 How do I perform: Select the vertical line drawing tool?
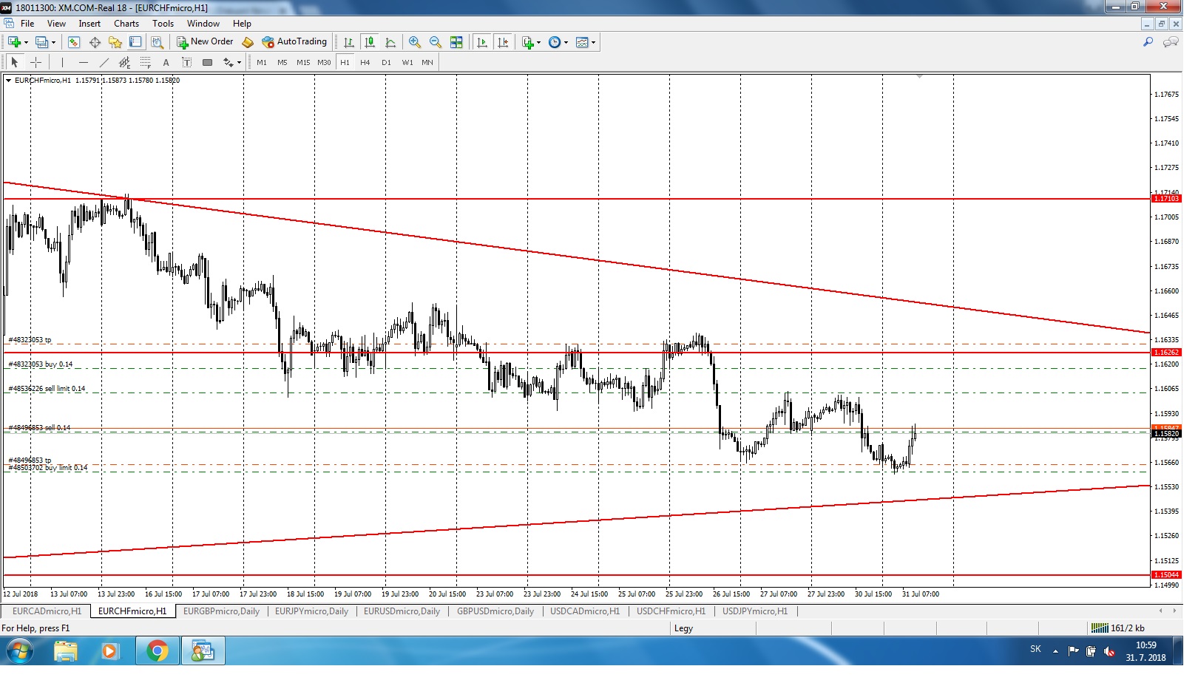click(63, 64)
